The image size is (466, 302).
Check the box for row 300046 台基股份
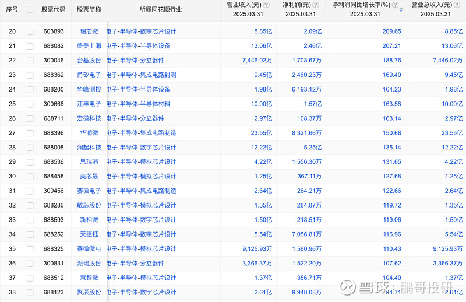click(30, 61)
